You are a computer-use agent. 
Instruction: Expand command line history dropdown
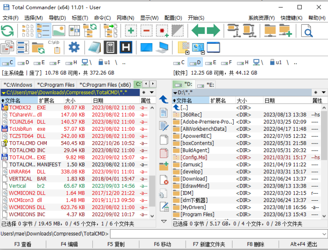tap(324, 234)
